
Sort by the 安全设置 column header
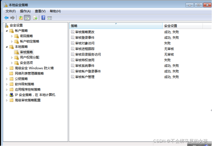(183, 26)
